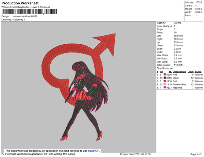Click the embroidery design preview thumbnail
Viewport: 204px width, 157px height.
pos(79,87)
